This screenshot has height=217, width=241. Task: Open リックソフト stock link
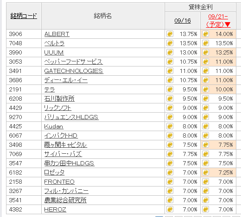point(57,108)
